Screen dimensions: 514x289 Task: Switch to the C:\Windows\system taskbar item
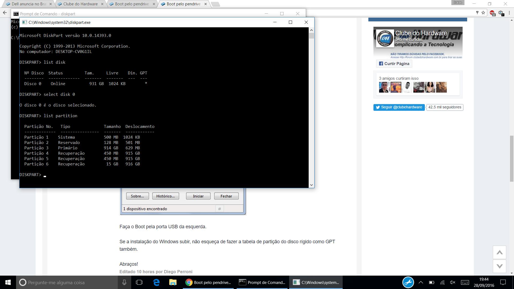click(316, 282)
